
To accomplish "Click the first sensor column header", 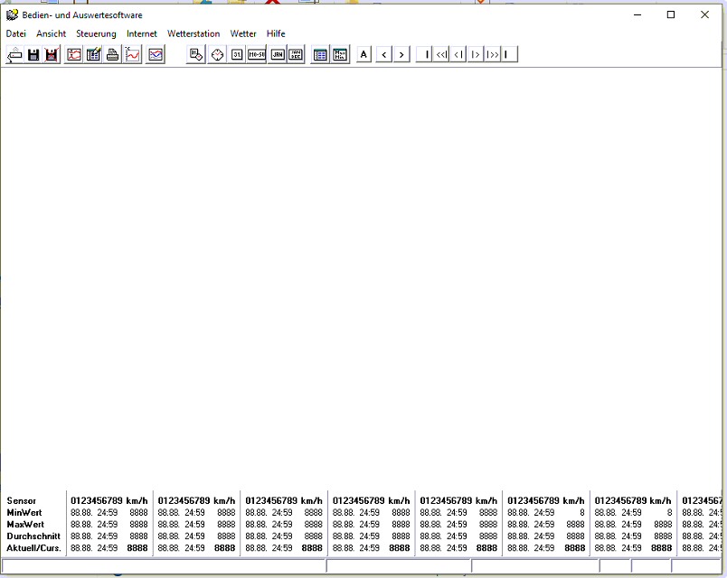I will click(x=109, y=500).
